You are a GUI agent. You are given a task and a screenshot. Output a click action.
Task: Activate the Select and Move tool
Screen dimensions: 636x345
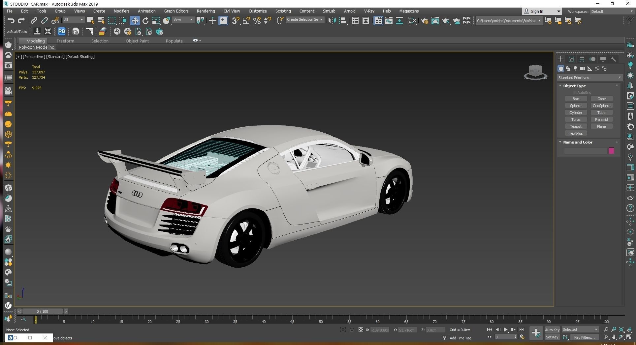coord(135,21)
